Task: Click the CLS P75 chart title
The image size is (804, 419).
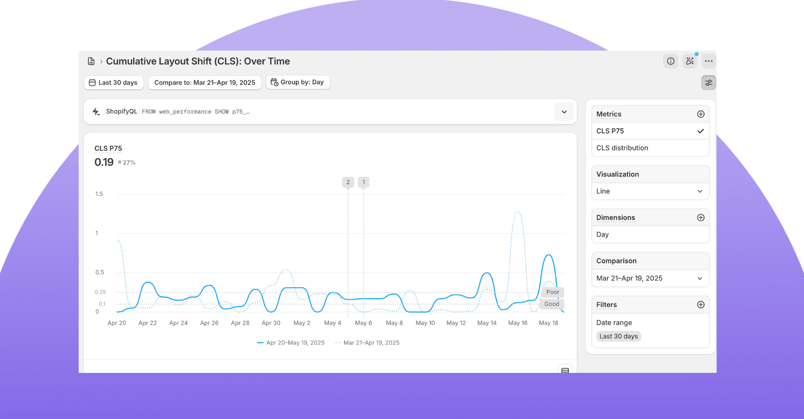Action: coord(108,149)
